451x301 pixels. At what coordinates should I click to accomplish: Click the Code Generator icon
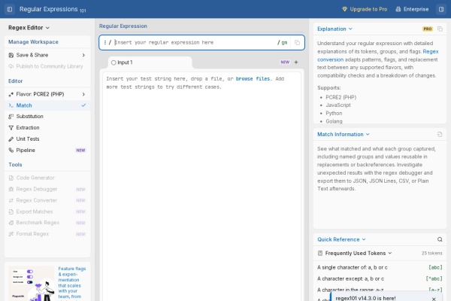pyautogui.click(x=11, y=178)
